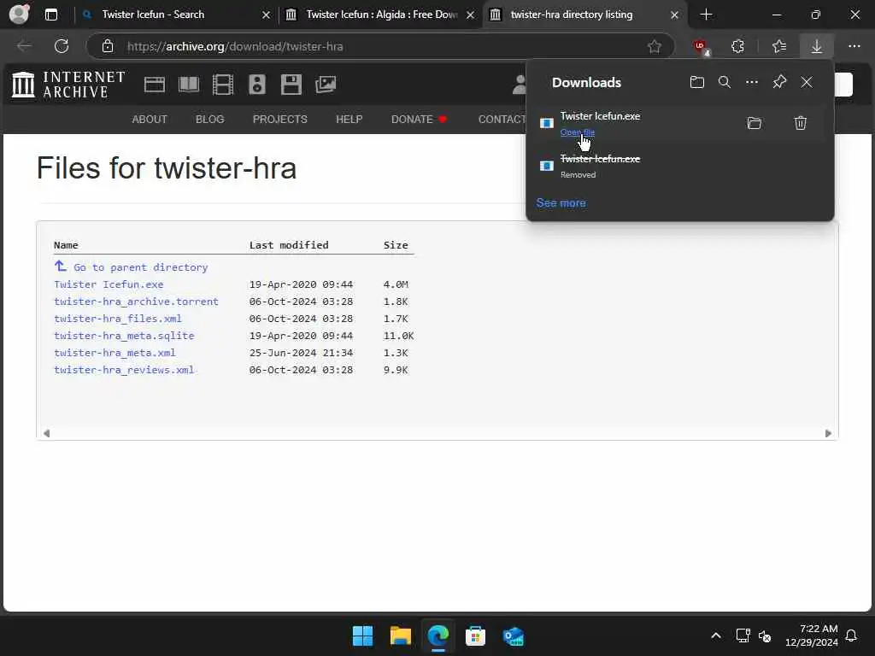
Task: Select twister-hra directory listing tab
Action: (584, 15)
